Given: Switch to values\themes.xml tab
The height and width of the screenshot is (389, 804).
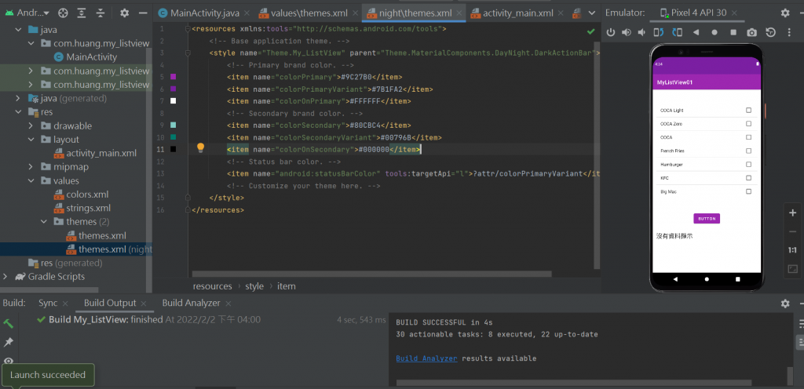Looking at the screenshot, I should click(x=308, y=13).
